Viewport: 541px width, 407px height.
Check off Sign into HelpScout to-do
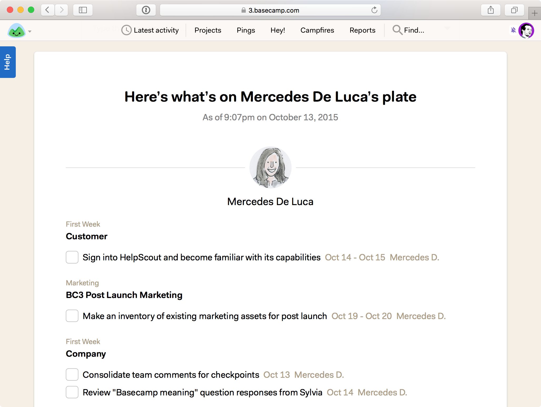point(72,257)
